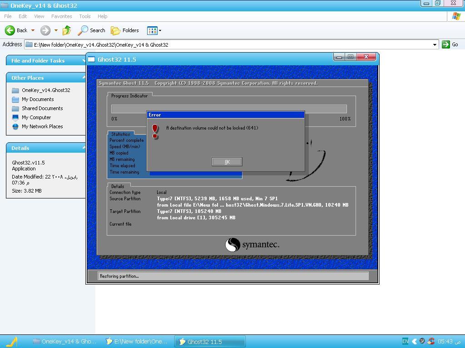Screen dimensions: 465x348
Task: Click the "Connection type" label in Ghost details
Action: (x=125, y=192)
